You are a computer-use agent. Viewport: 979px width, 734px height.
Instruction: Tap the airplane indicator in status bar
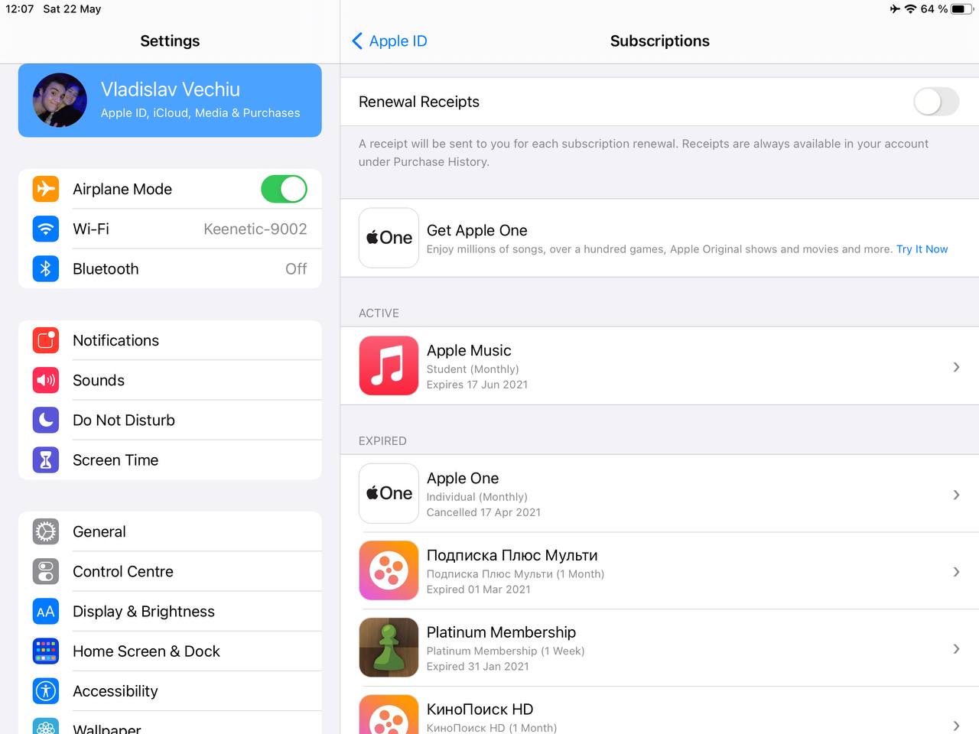click(x=895, y=9)
